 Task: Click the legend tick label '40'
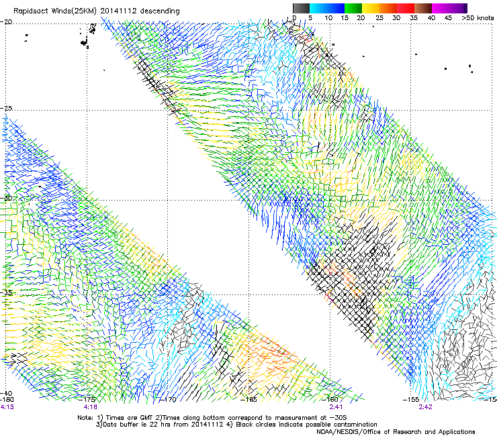coord(431,18)
